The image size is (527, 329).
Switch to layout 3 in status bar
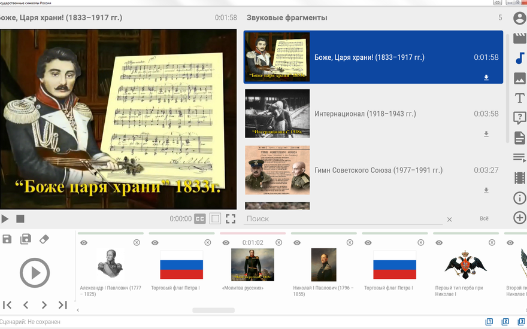pos(522,322)
